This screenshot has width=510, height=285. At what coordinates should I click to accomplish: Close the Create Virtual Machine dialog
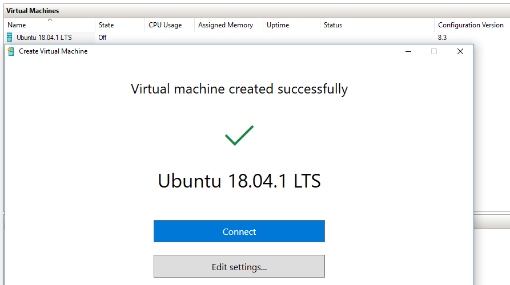[460, 51]
